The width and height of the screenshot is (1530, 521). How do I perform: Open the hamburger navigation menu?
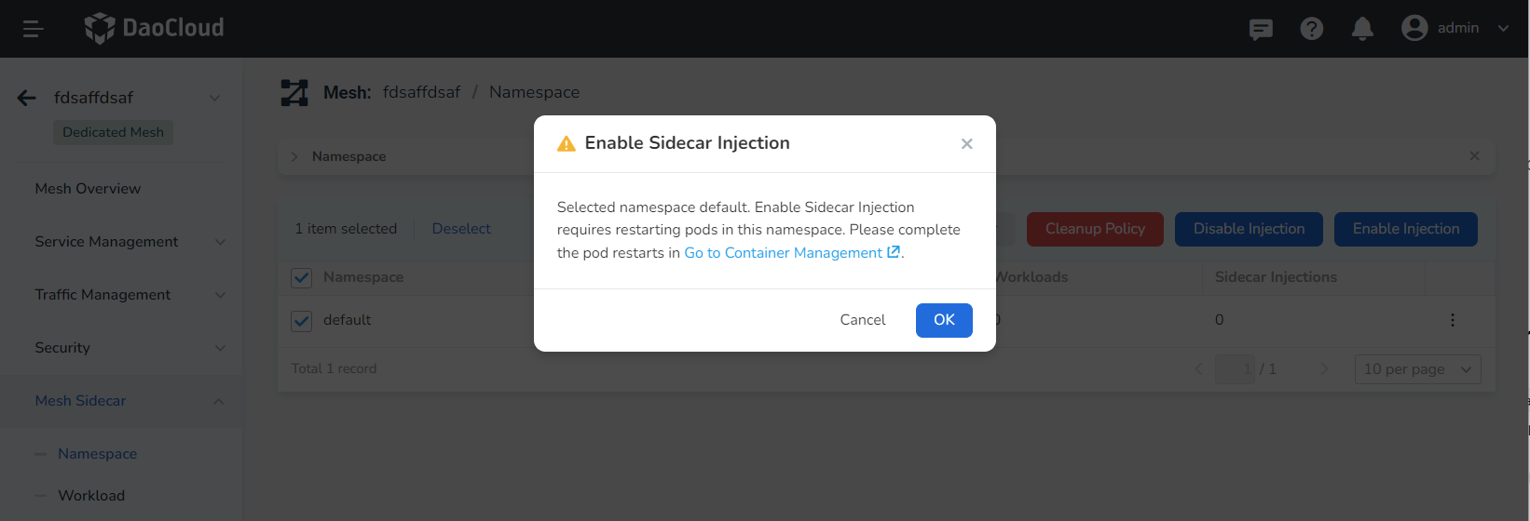[x=34, y=29]
